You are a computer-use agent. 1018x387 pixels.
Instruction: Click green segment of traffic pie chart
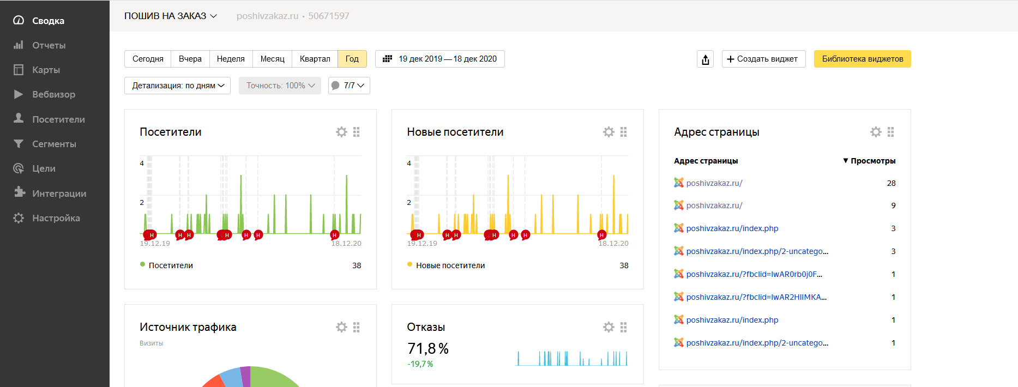tap(273, 378)
